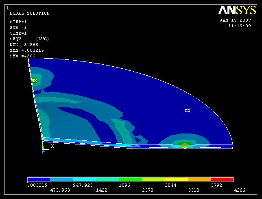This screenshot has height=199, width=262.
Task: Click legend value 2844
Action: 170,185
